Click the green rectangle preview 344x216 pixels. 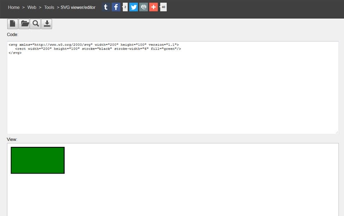tap(38, 160)
